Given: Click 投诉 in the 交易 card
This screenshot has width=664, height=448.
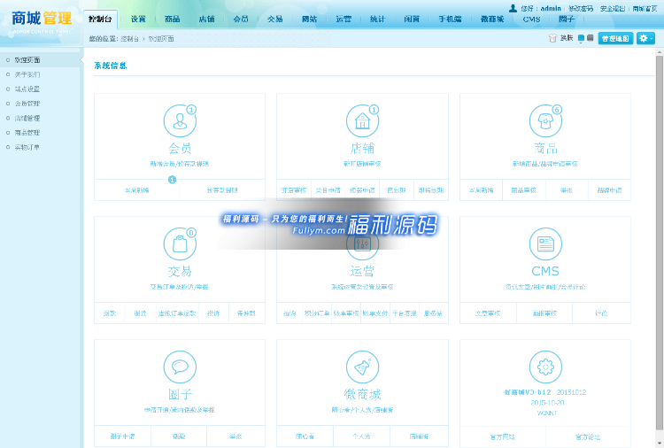Looking at the screenshot, I should [213, 313].
